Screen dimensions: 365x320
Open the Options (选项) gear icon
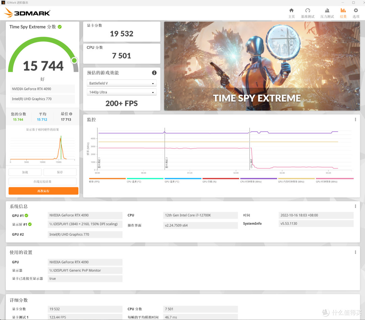point(356,10)
